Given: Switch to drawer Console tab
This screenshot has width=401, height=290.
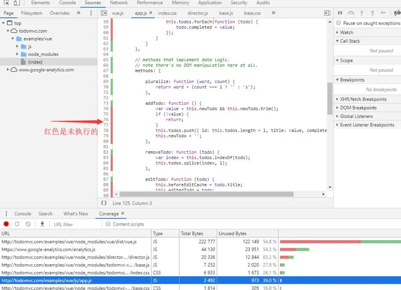Looking at the screenshot, I should coord(22,214).
